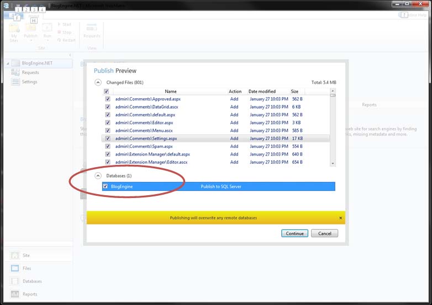Viewport: 432px width, 305px height.
Task: Uncheck admin\Comments\Editor.aspx checkbox
Action: tap(108, 122)
